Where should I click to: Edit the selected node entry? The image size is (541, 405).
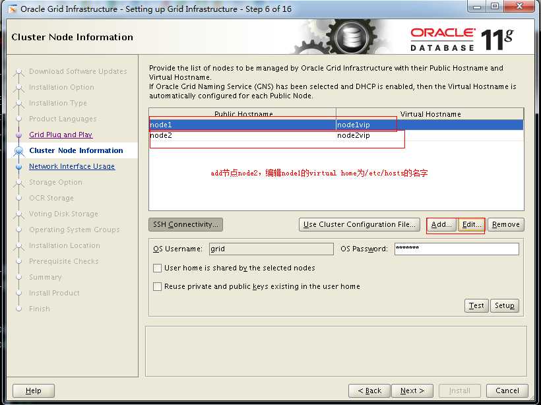click(x=471, y=224)
